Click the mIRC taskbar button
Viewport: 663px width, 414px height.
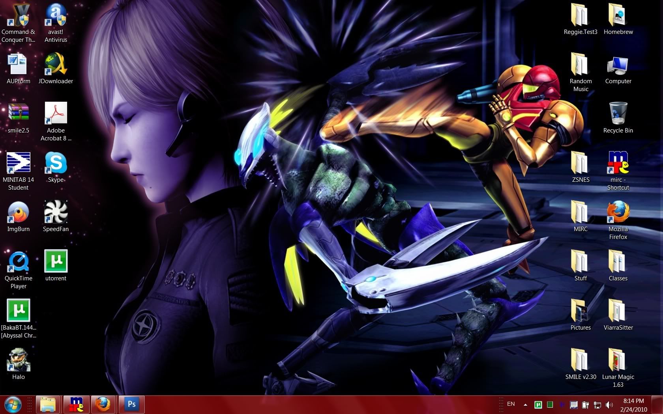(x=76, y=405)
